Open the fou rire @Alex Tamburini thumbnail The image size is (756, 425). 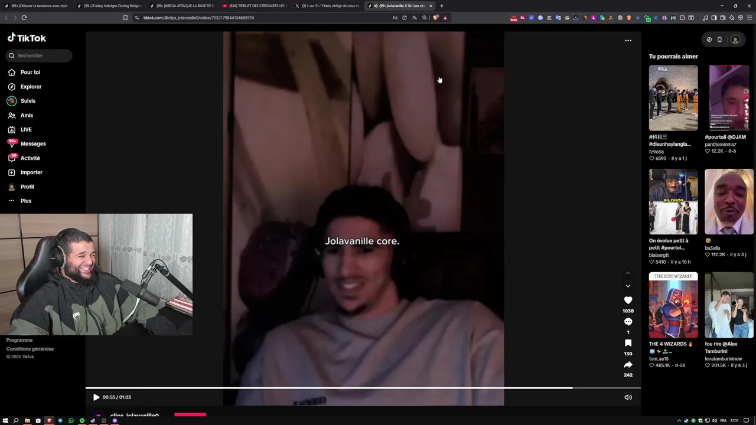click(x=729, y=305)
